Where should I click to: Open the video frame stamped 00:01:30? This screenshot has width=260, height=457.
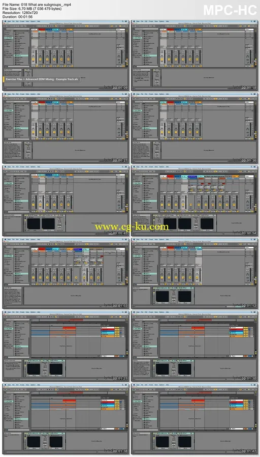[x=194, y=346]
